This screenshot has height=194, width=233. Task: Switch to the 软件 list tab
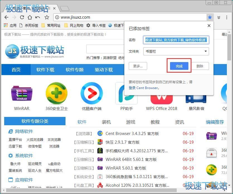[82, 122]
